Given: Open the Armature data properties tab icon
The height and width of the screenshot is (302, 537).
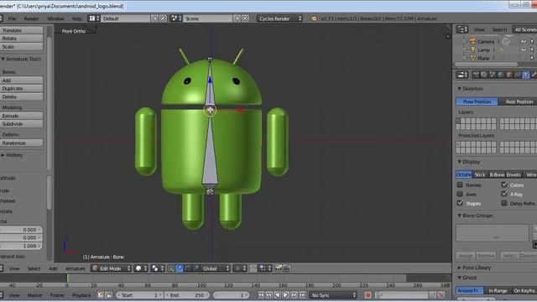Looking at the screenshot, I should (526, 75).
